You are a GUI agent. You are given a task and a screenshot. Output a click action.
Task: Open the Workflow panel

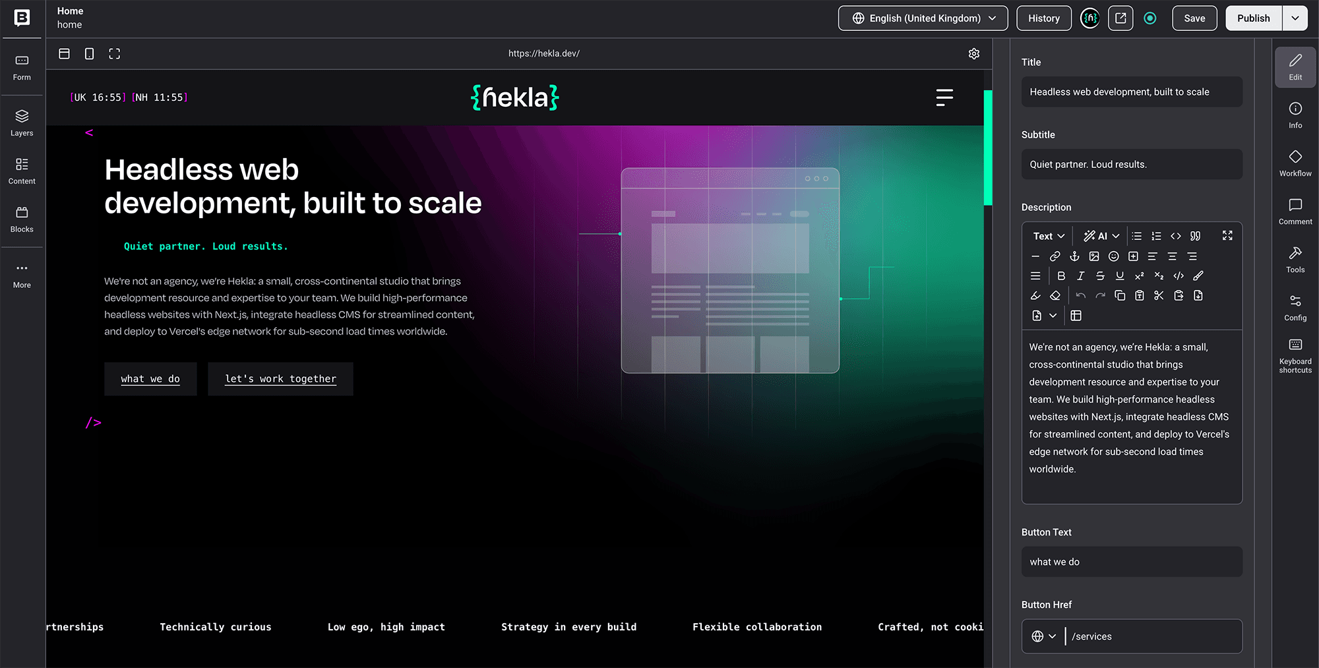click(1295, 163)
